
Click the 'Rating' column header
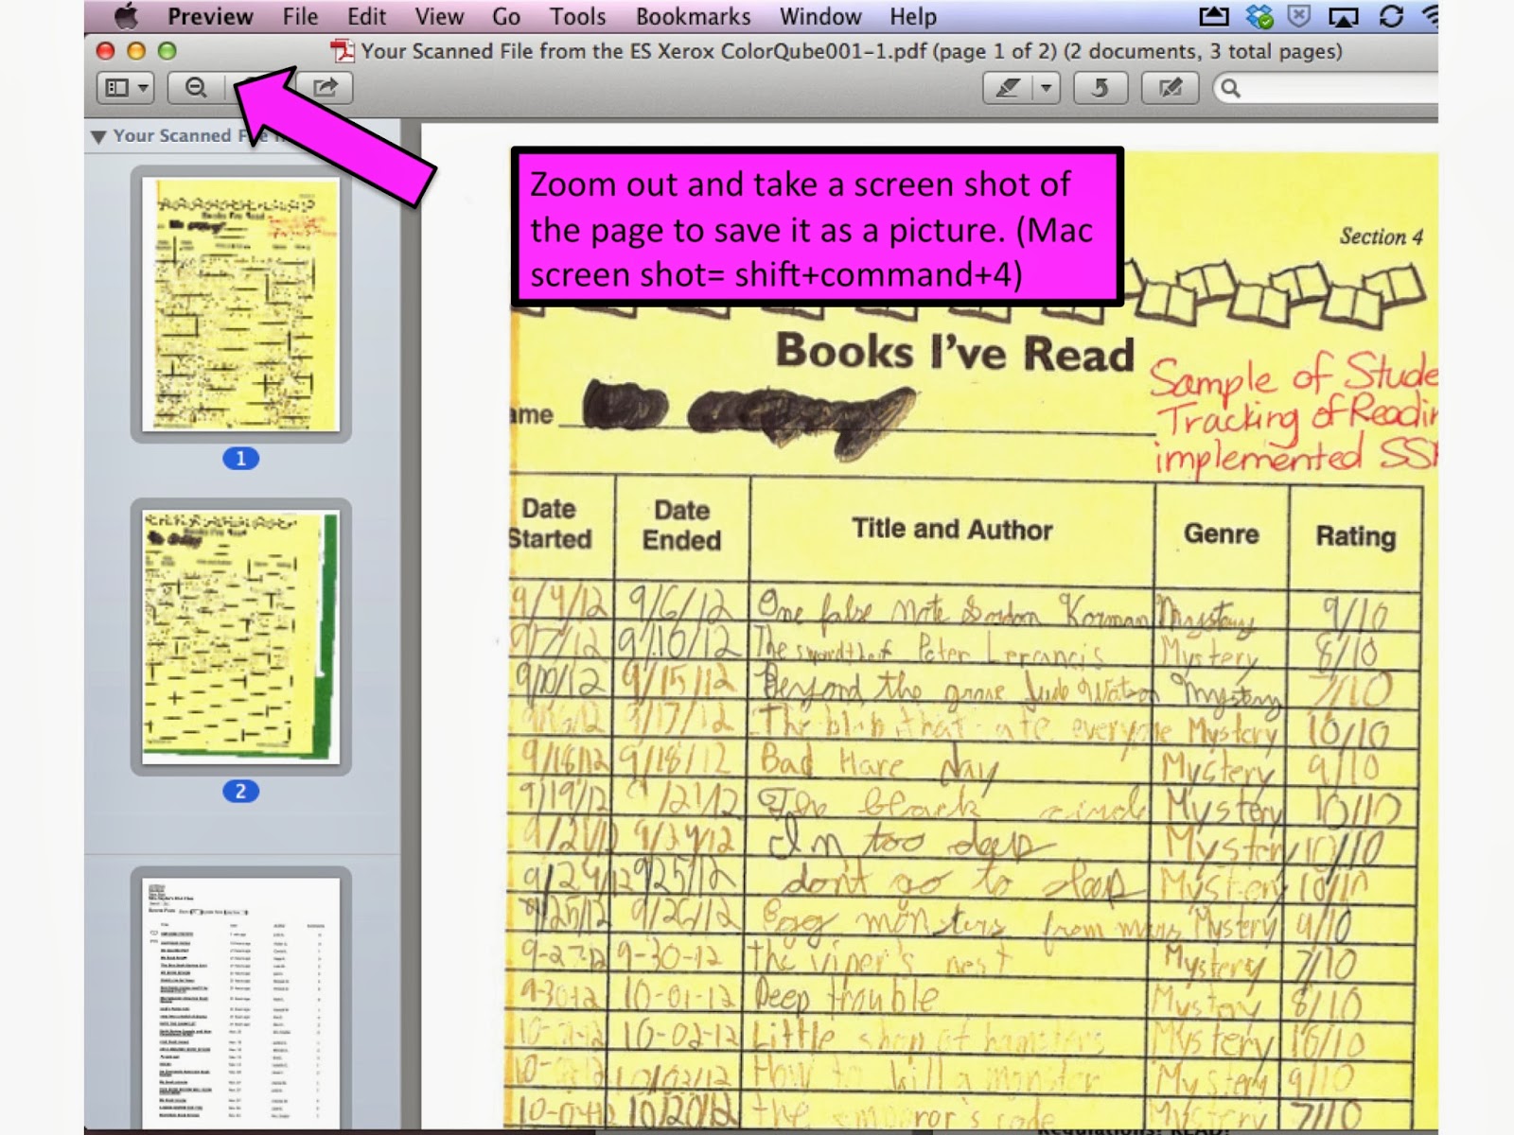[1356, 536]
